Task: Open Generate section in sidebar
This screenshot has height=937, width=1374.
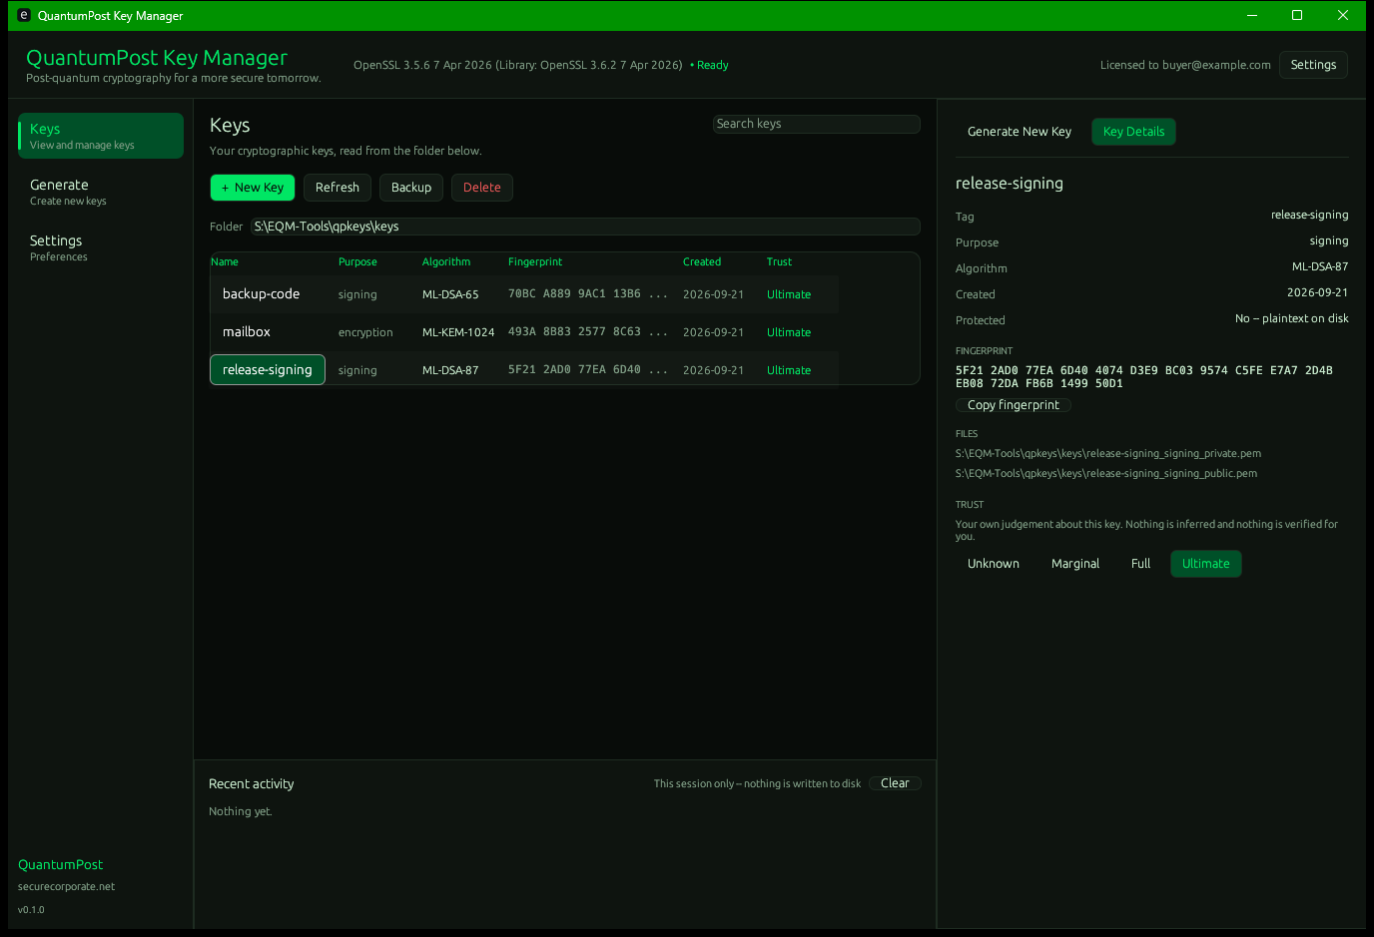Action: pyautogui.click(x=101, y=192)
